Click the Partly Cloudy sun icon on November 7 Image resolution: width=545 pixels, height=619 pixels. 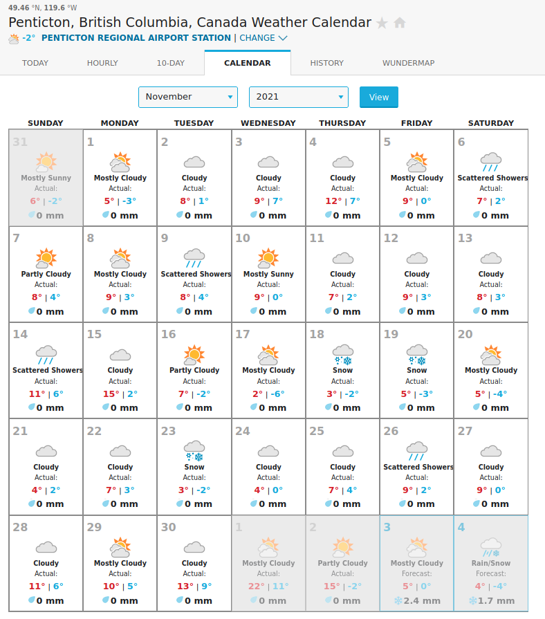(x=46, y=258)
